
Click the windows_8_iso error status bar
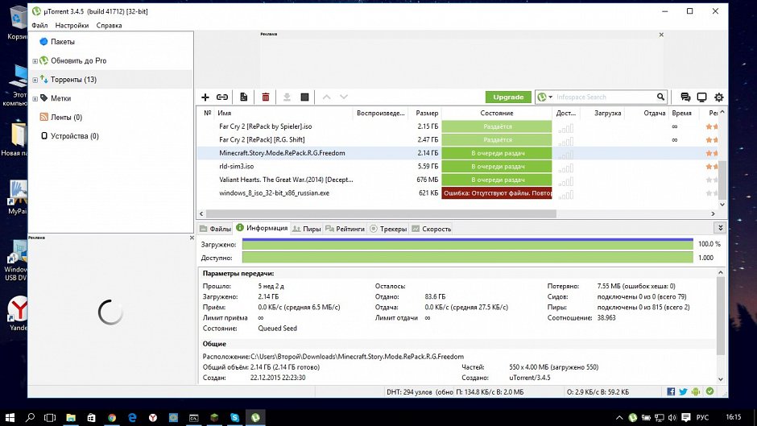coord(497,193)
